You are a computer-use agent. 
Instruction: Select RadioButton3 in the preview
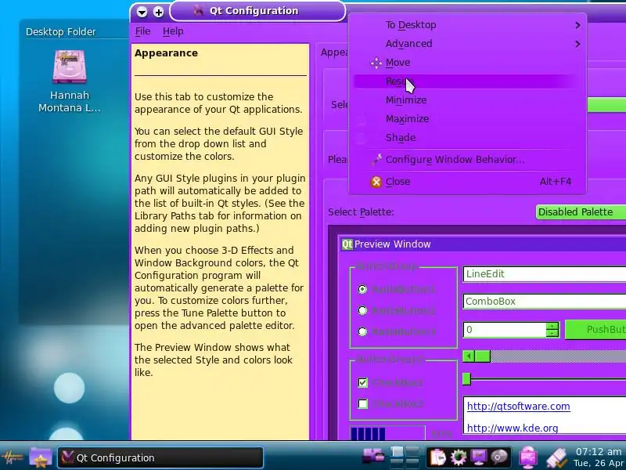click(362, 331)
